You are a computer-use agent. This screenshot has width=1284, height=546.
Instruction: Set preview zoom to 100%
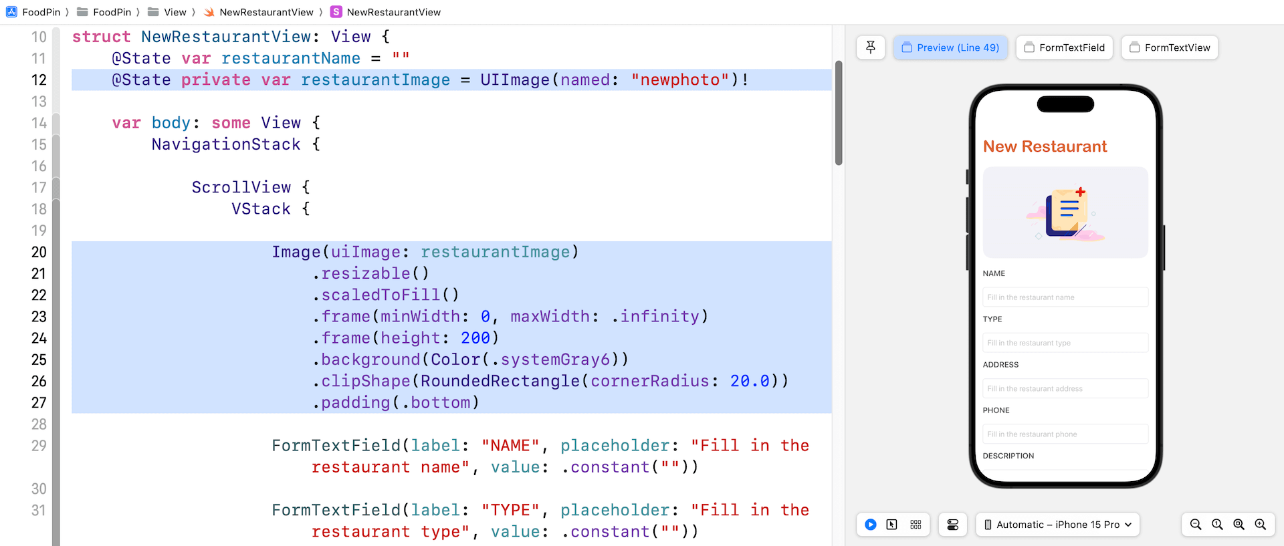tap(1217, 525)
